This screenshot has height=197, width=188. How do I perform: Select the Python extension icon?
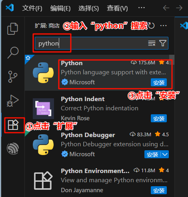pyautogui.click(x=43, y=73)
